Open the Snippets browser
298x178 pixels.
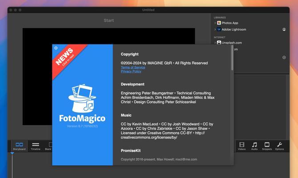[x=267, y=146]
